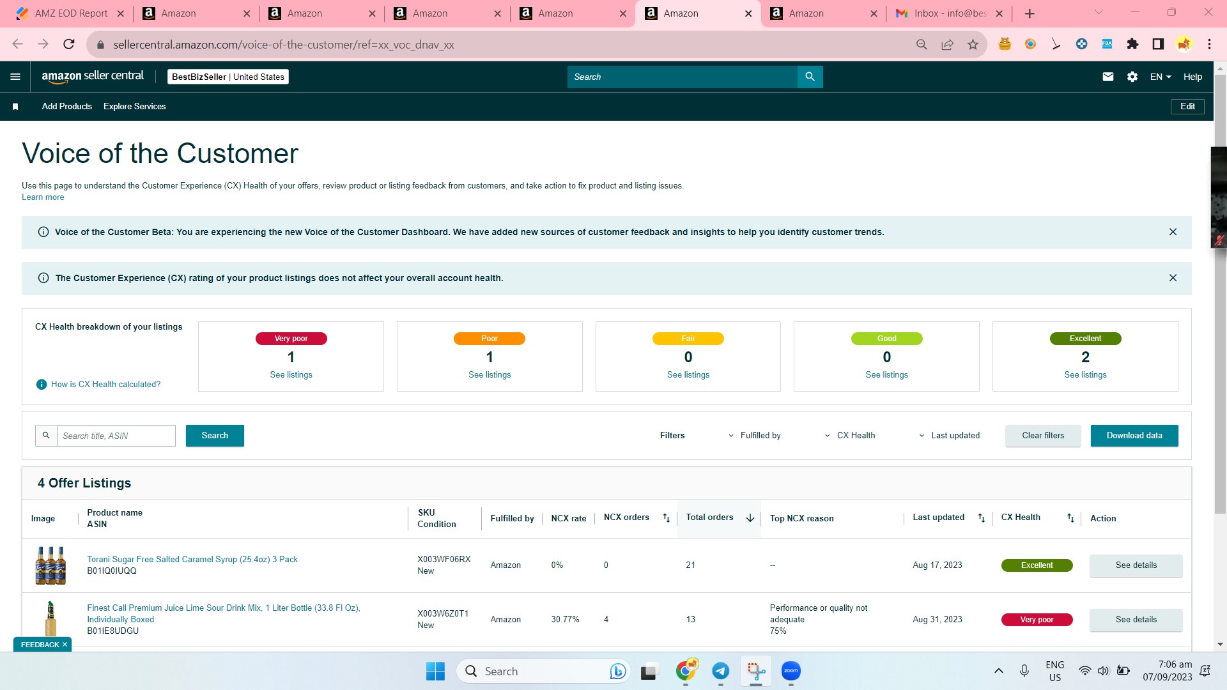The image size is (1227, 690).
Task: Open the settings gear icon
Action: click(x=1132, y=77)
